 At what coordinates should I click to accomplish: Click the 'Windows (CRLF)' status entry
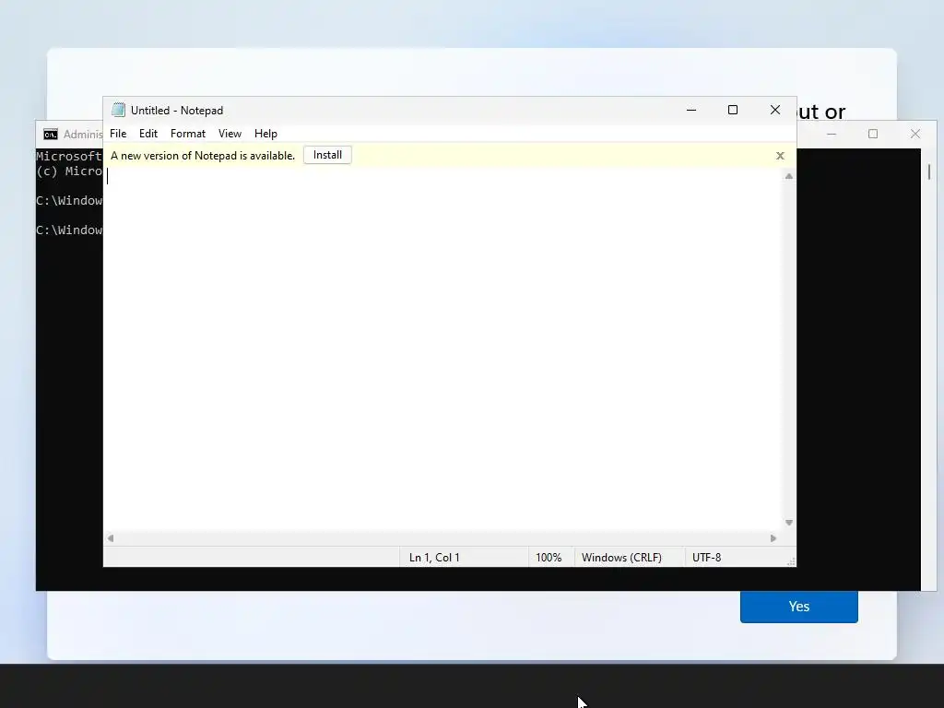(x=621, y=558)
